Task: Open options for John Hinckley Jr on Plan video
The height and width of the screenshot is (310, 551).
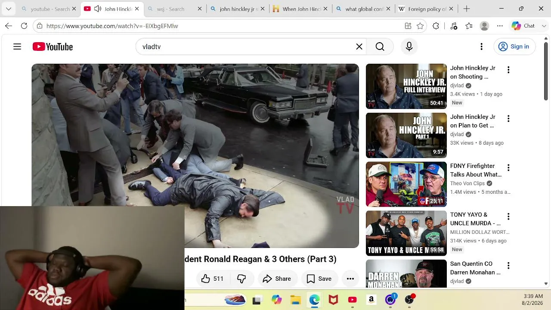Action: pyautogui.click(x=508, y=118)
